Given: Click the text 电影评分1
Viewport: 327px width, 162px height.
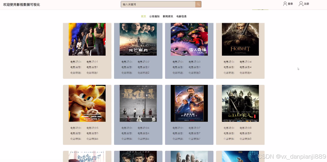Looking at the screenshot, I should (92, 62).
